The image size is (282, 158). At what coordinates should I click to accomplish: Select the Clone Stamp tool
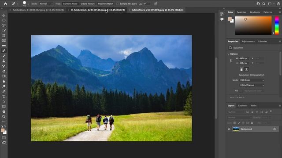4,61
